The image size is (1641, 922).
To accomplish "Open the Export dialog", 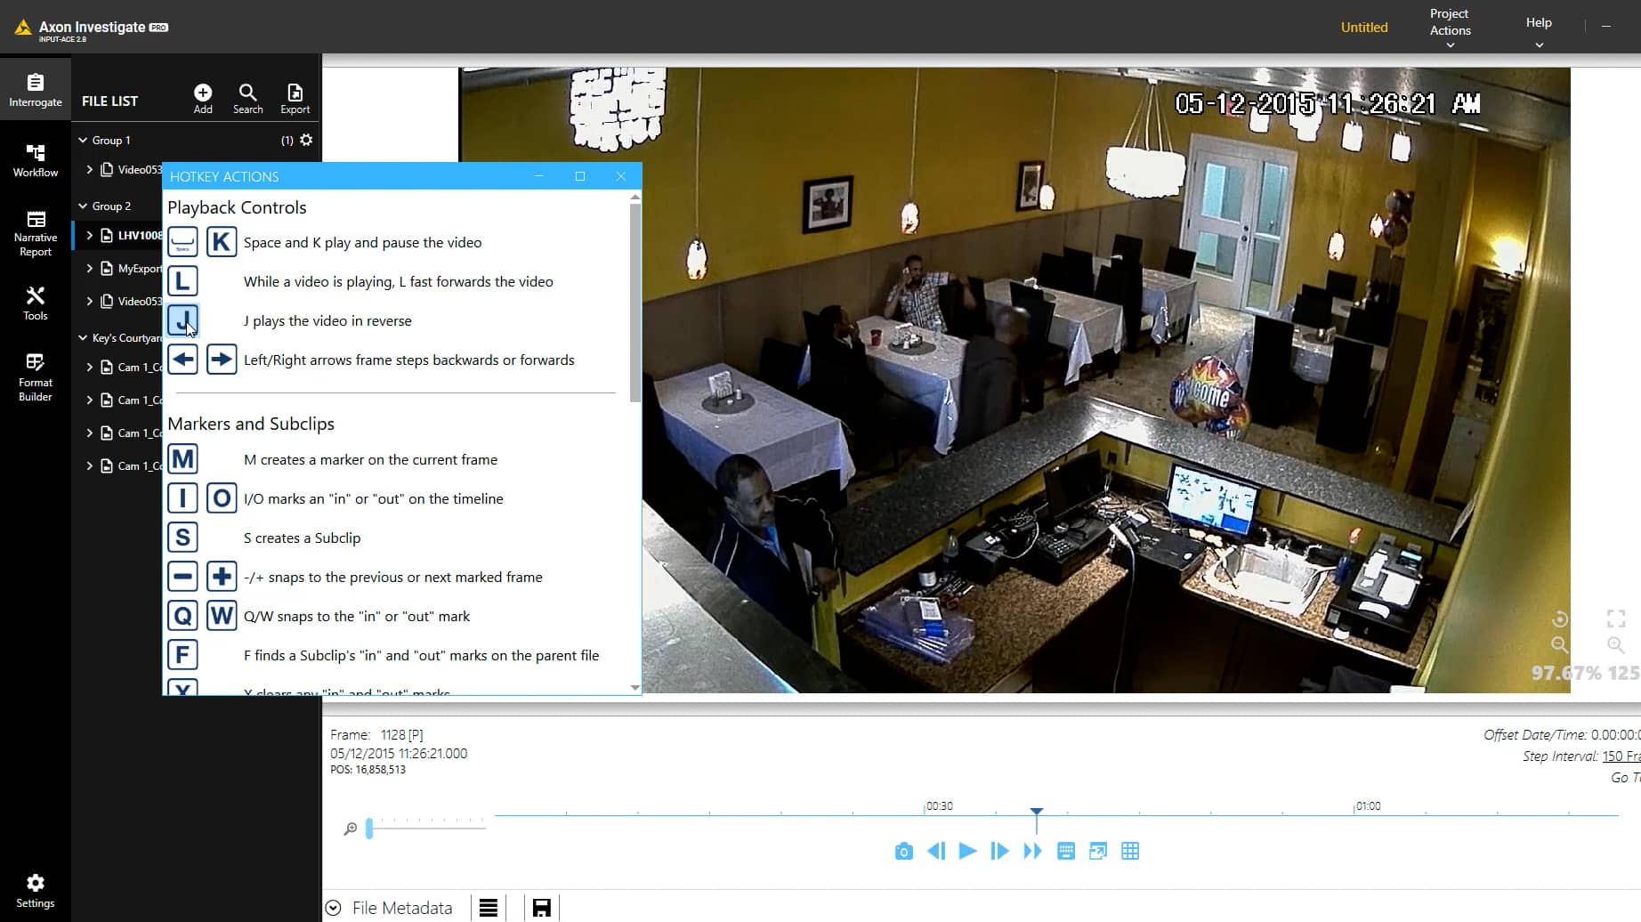I will pyautogui.click(x=295, y=95).
